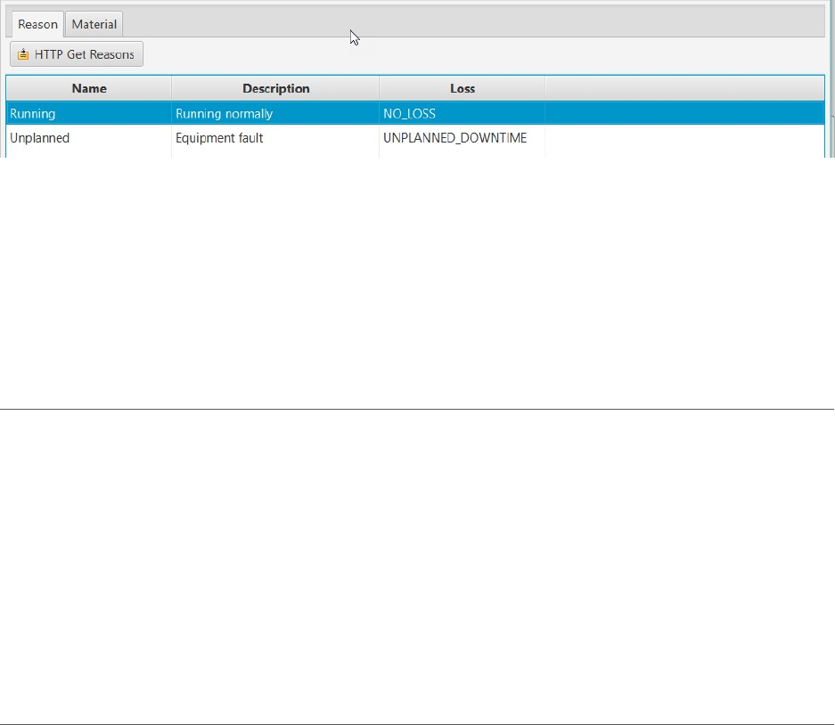Select the Unplanned row name cell
The width and height of the screenshot is (835, 725).
(89, 138)
